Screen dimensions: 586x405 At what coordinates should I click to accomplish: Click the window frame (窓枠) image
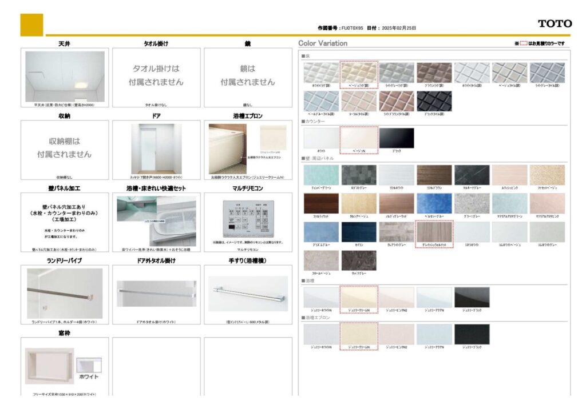(50, 366)
